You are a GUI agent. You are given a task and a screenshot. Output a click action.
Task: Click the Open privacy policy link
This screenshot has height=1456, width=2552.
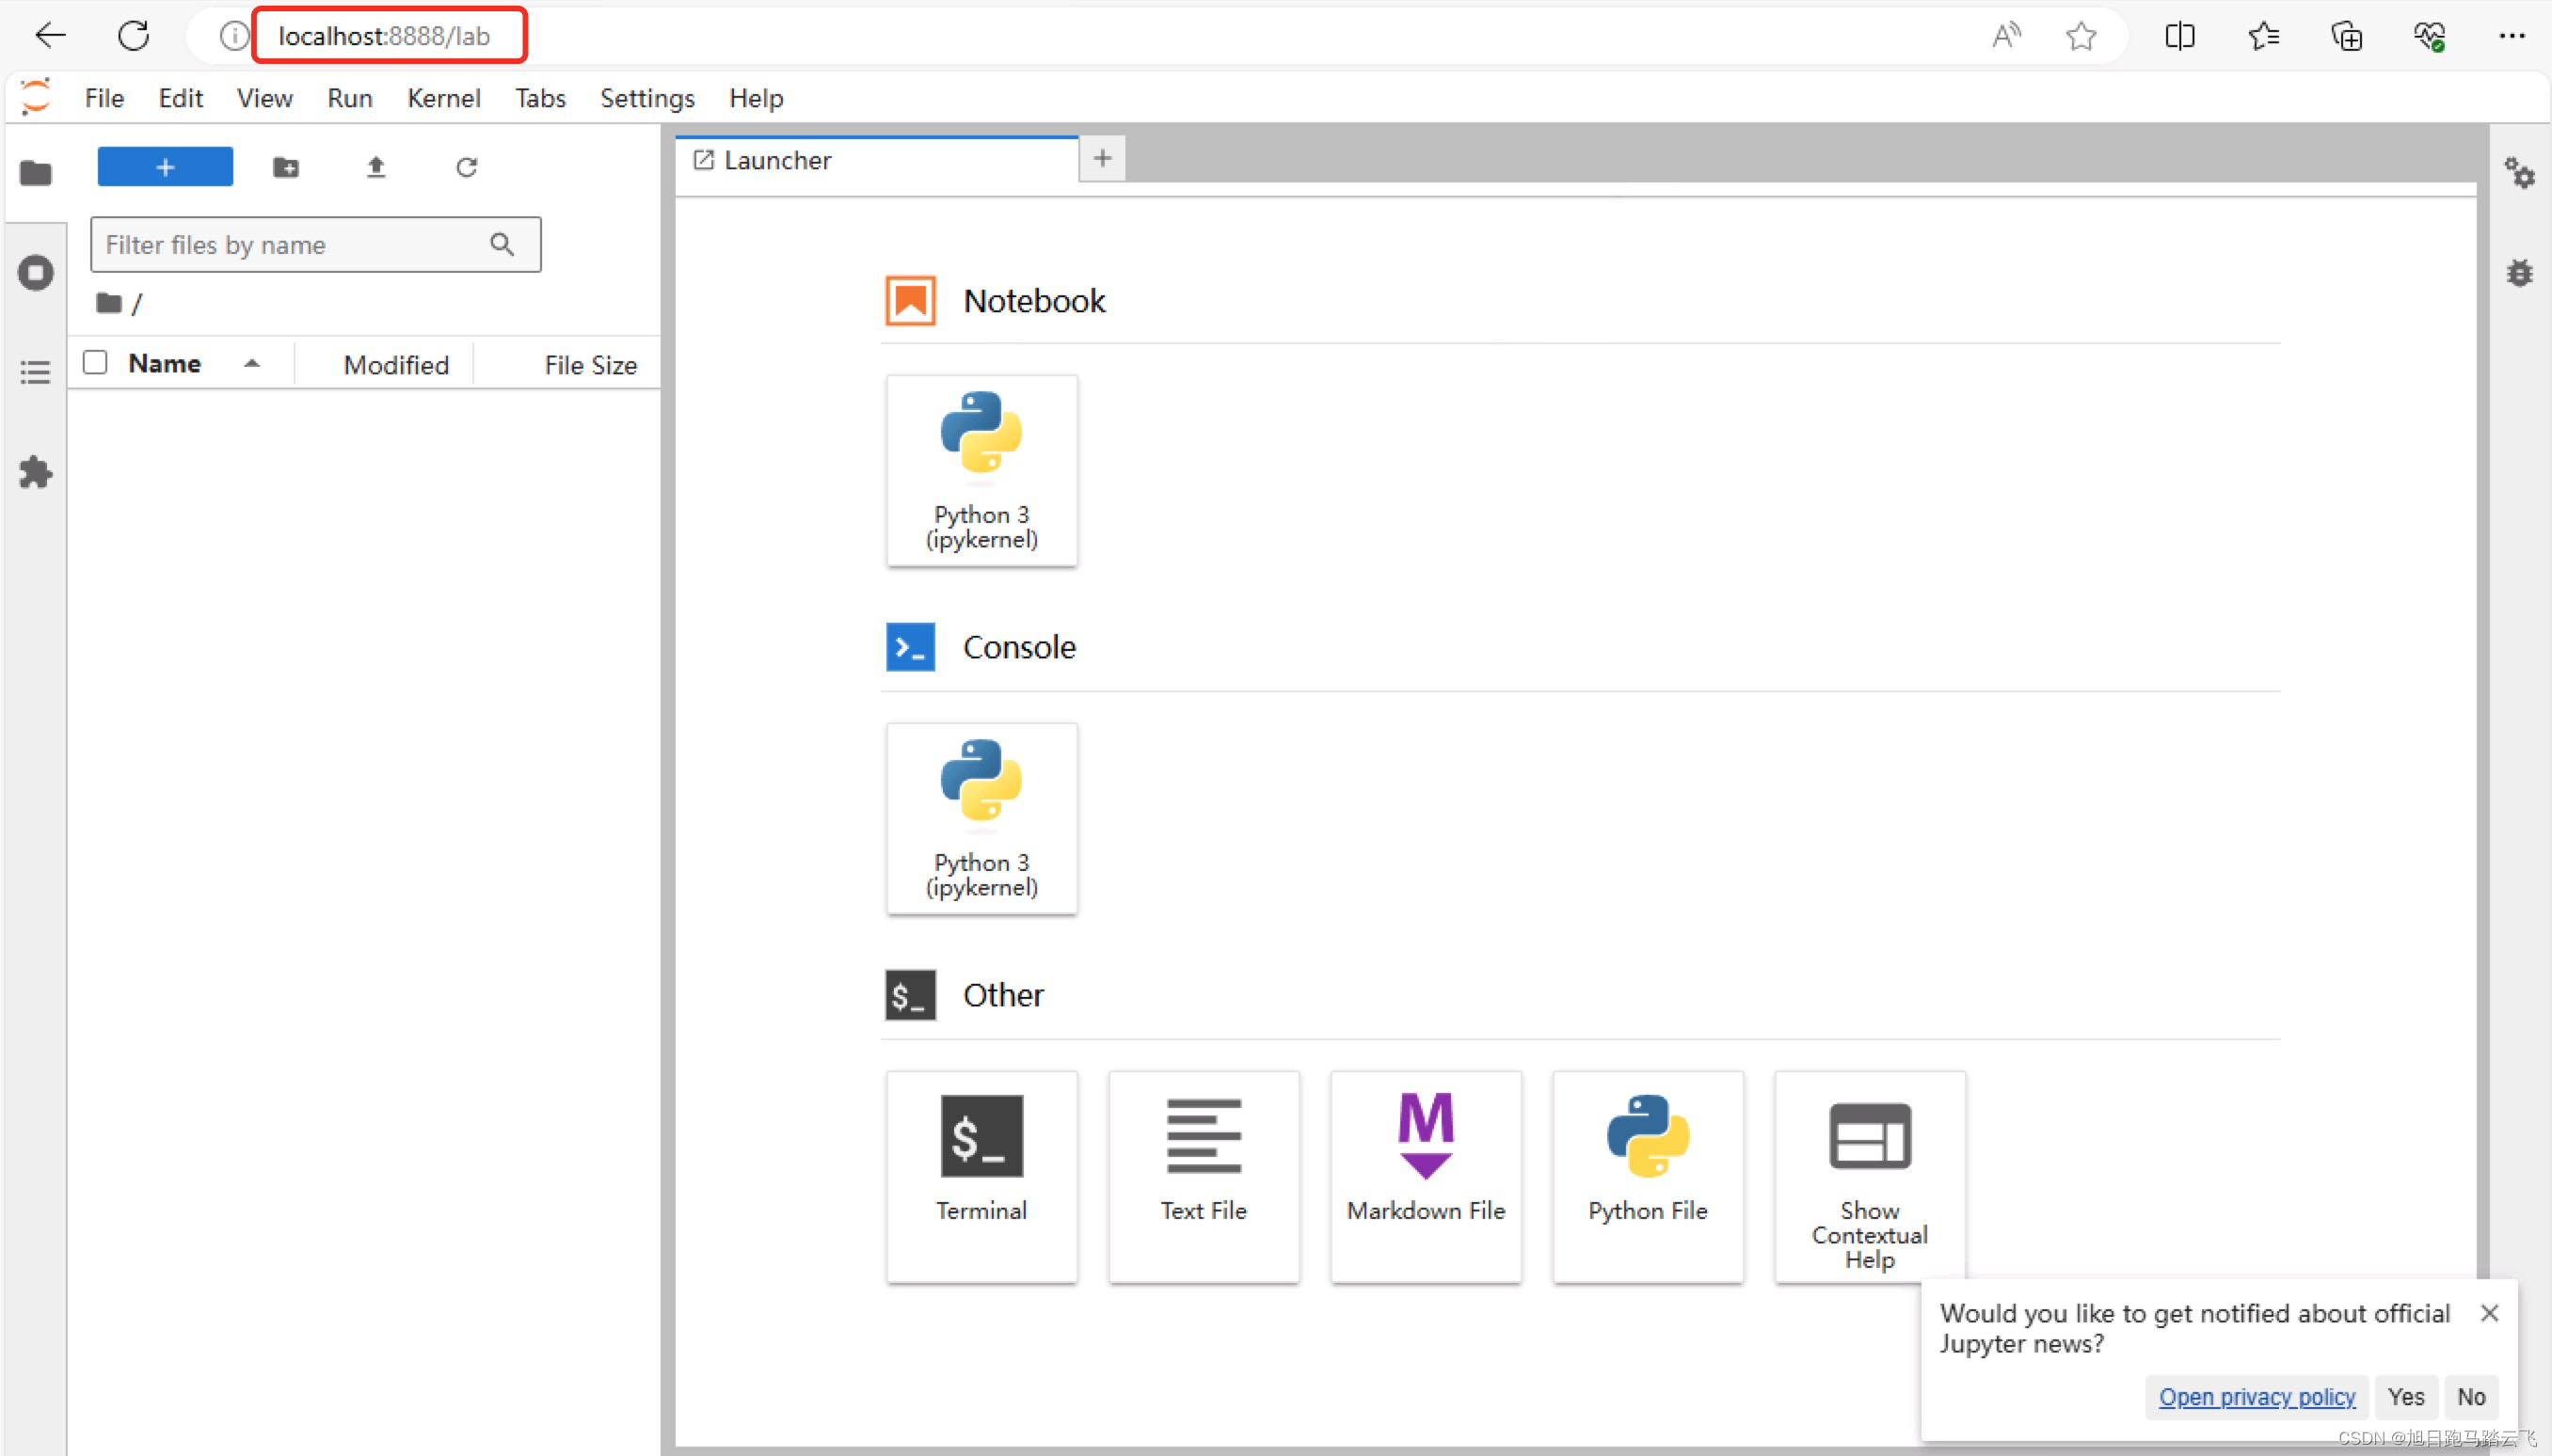(2256, 1396)
